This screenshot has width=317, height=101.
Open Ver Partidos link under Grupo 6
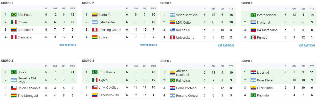[x=307, y=46]
